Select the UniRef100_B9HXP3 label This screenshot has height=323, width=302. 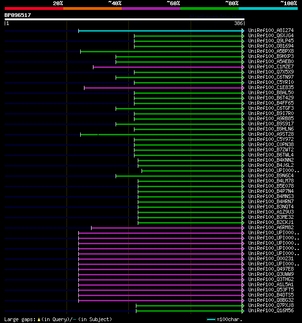pyautogui.click(x=271, y=57)
